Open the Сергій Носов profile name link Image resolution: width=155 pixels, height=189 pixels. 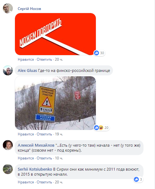coord(29,9)
